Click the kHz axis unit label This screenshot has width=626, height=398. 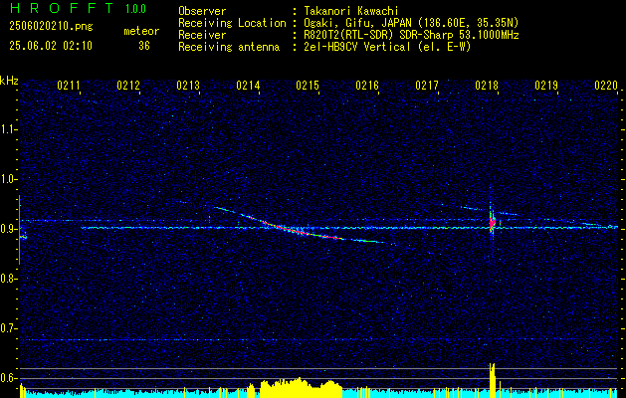click(9, 81)
